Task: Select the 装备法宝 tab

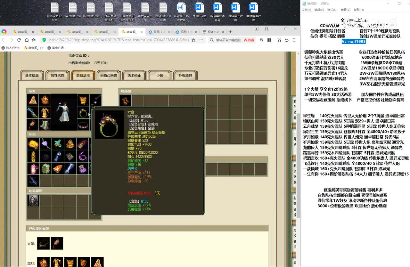Action: 83,75
